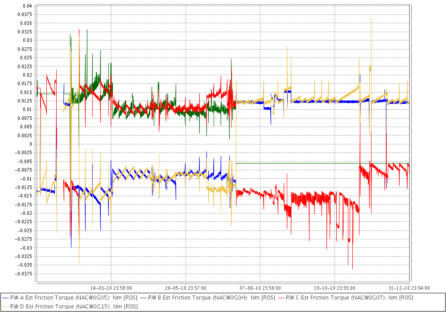Viewport: 446px width, 312px height.
Task: Click the RW C Est Friction Torque legend entry
Action: click(345, 298)
